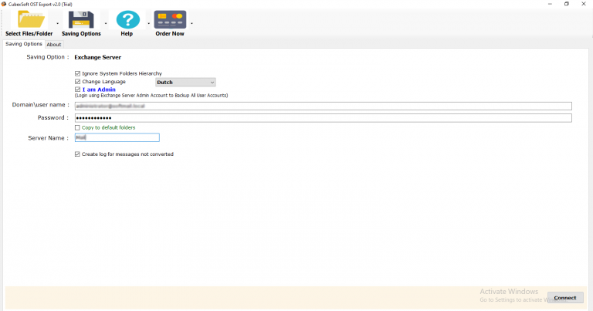Click the Select Files/Folder folder icon
Image resolution: width=593 pixels, height=311 pixels.
28,19
